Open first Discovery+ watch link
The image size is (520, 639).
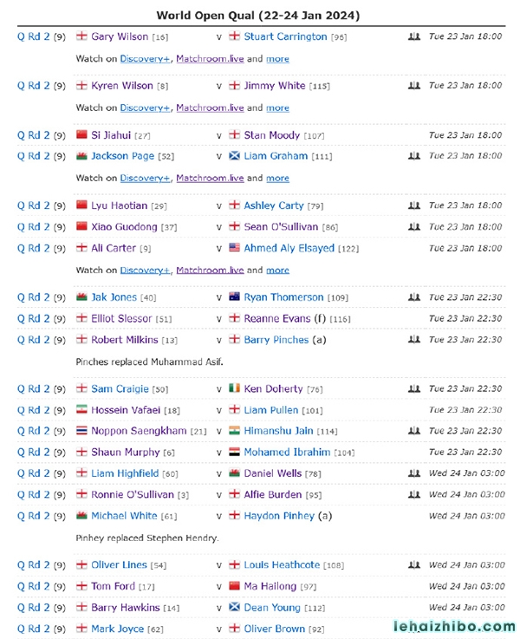(145, 59)
